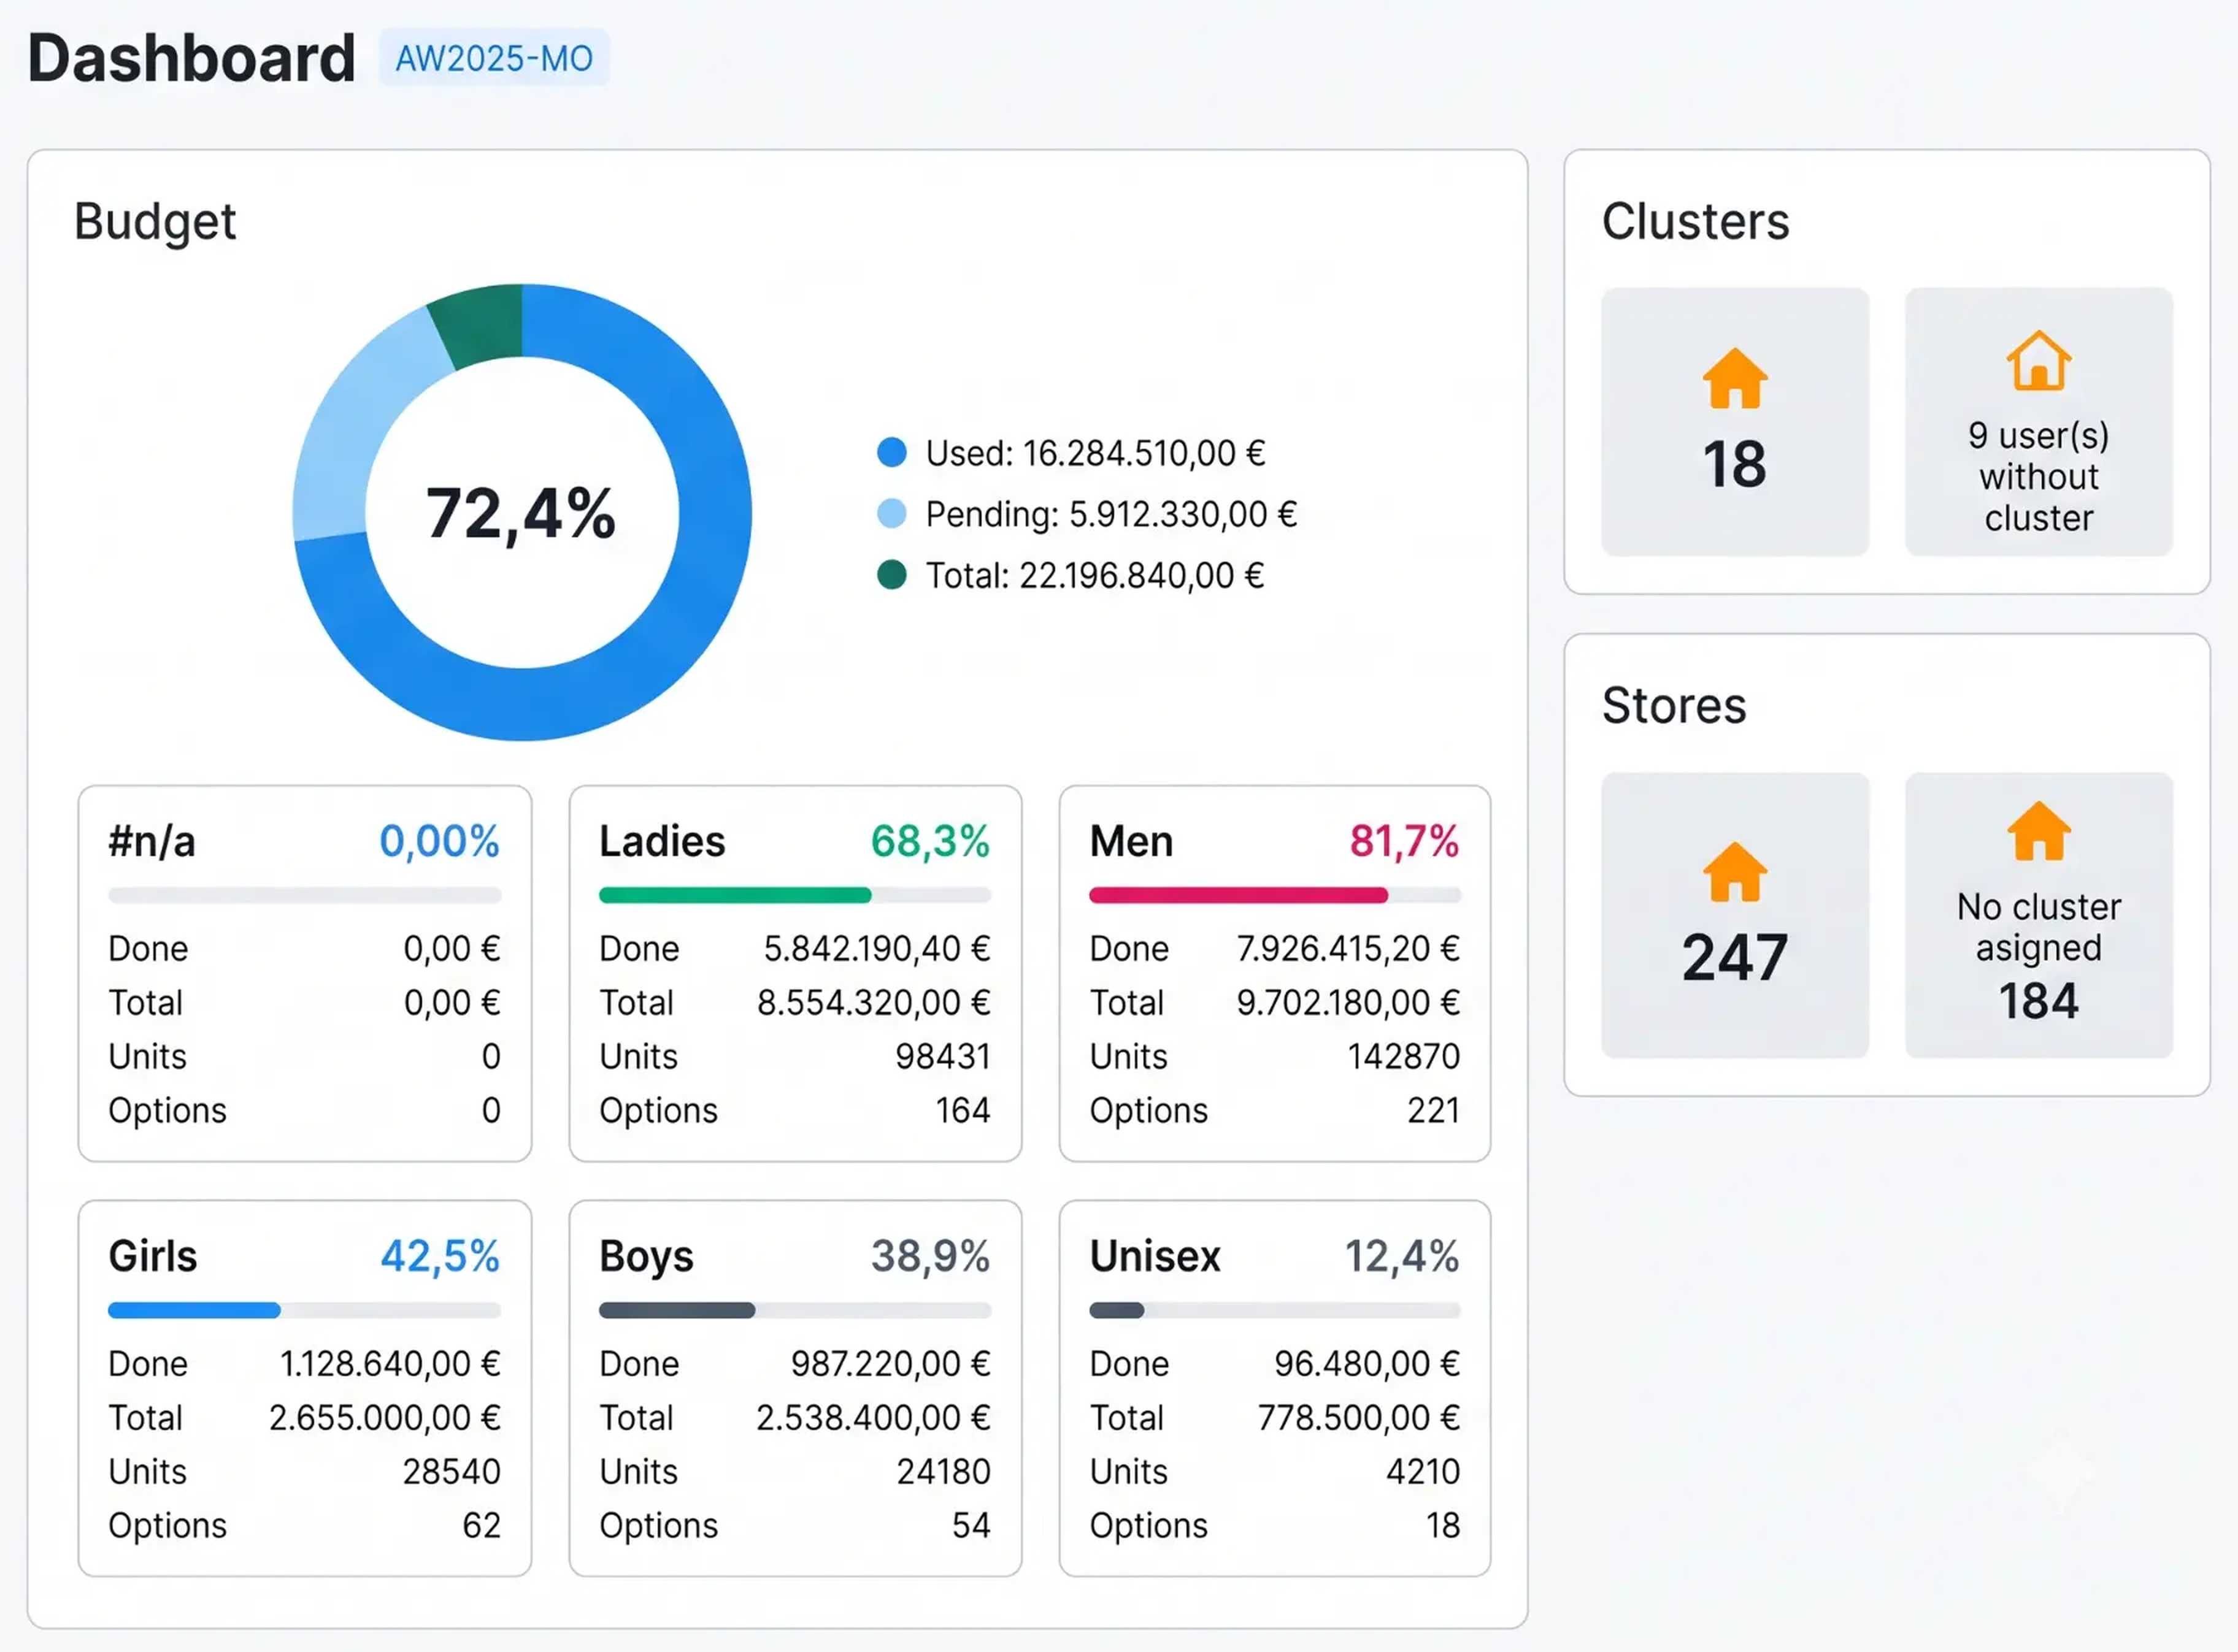
Task: Click the Boys grey progress bar
Action: (x=794, y=1310)
